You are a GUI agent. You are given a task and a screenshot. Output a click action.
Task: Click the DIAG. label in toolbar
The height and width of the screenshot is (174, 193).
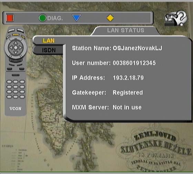pos(55,18)
